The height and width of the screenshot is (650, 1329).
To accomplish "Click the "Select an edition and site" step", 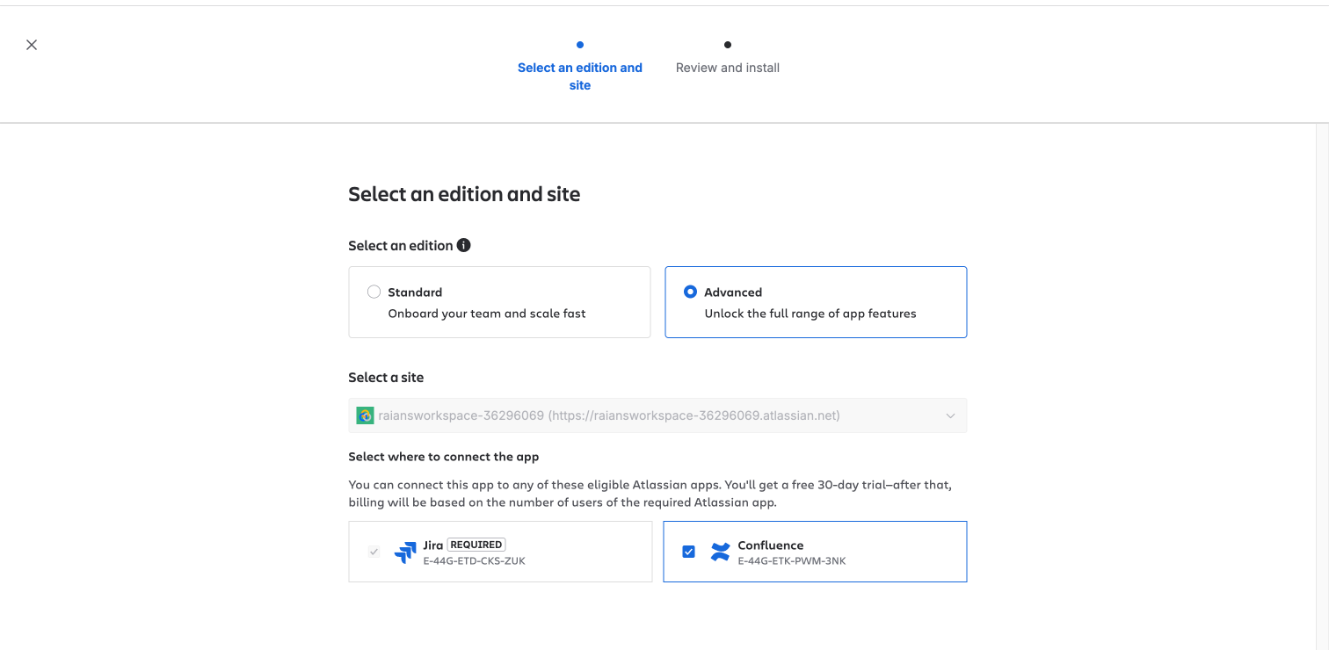I will coord(579,76).
